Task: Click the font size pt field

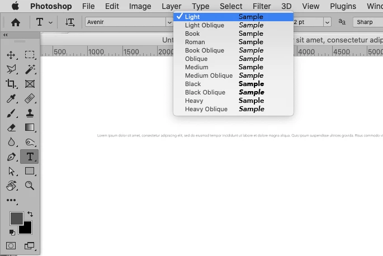Action: (x=309, y=22)
